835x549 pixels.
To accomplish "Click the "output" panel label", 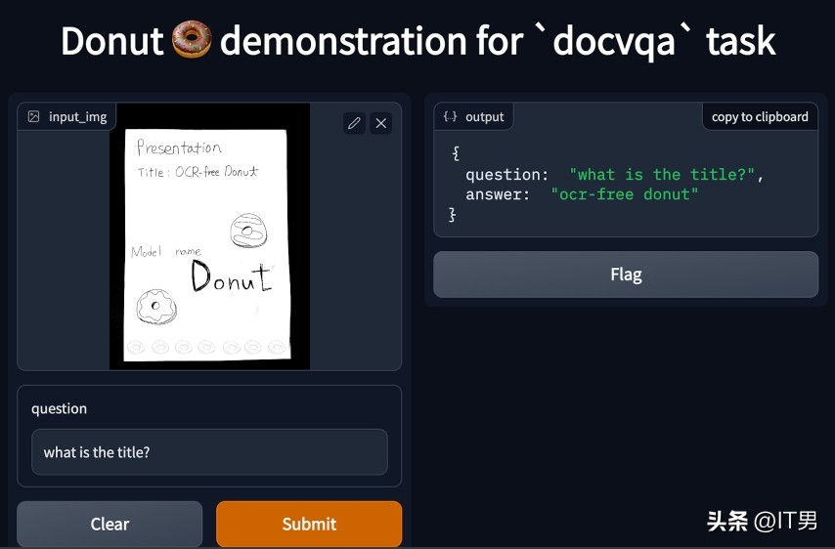I will [x=485, y=116].
